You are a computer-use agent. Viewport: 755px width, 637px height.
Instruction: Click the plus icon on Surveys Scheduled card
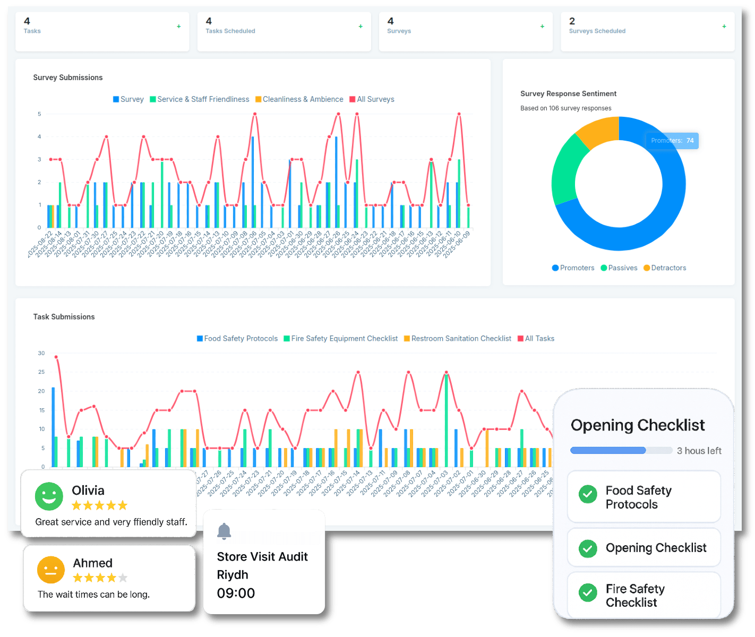click(724, 27)
